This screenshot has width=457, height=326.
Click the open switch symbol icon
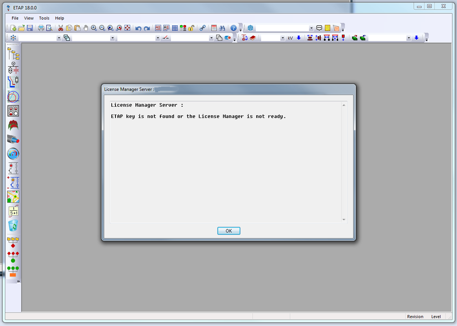point(166,38)
